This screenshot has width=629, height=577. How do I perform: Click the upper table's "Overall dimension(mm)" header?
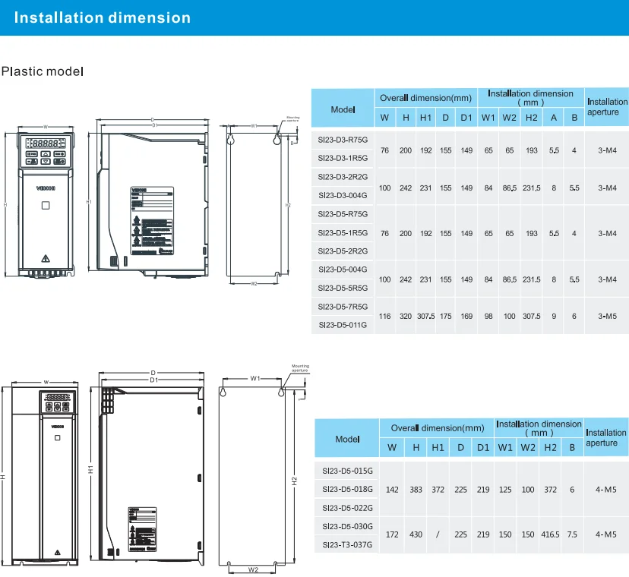coord(425,98)
